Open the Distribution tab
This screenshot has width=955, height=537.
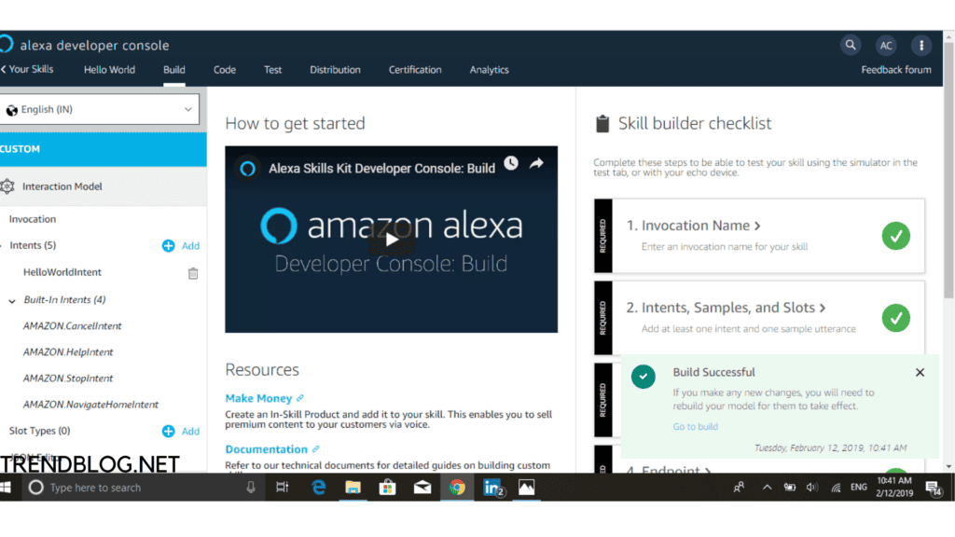335,70
